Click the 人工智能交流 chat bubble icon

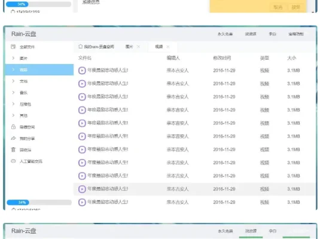point(13,161)
